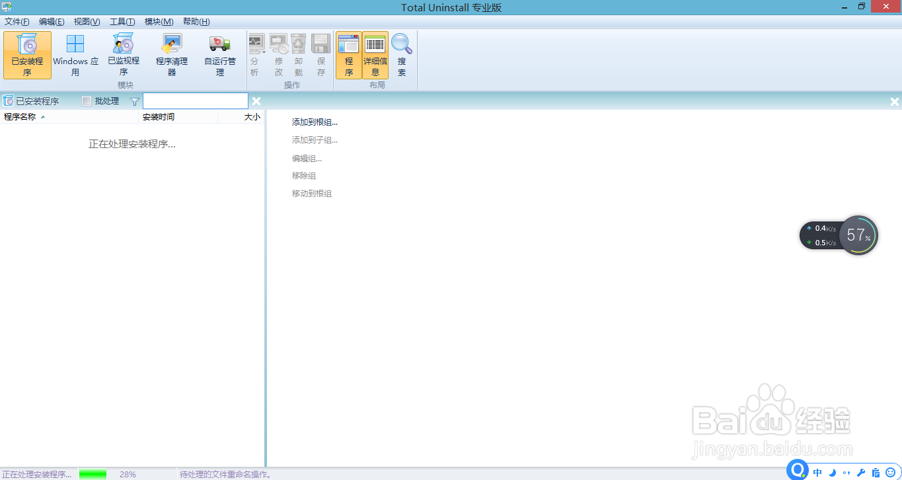Choose 移动到根组 option
The height and width of the screenshot is (480, 902).
click(x=312, y=194)
